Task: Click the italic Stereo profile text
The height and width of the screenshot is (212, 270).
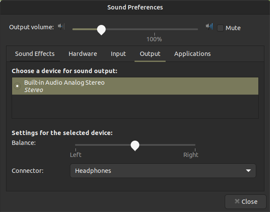Action: click(x=34, y=90)
